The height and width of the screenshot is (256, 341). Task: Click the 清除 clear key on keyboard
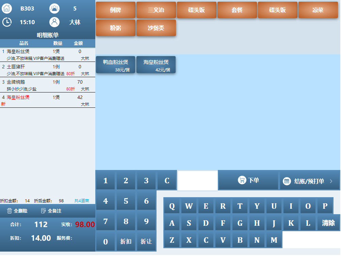328,223
